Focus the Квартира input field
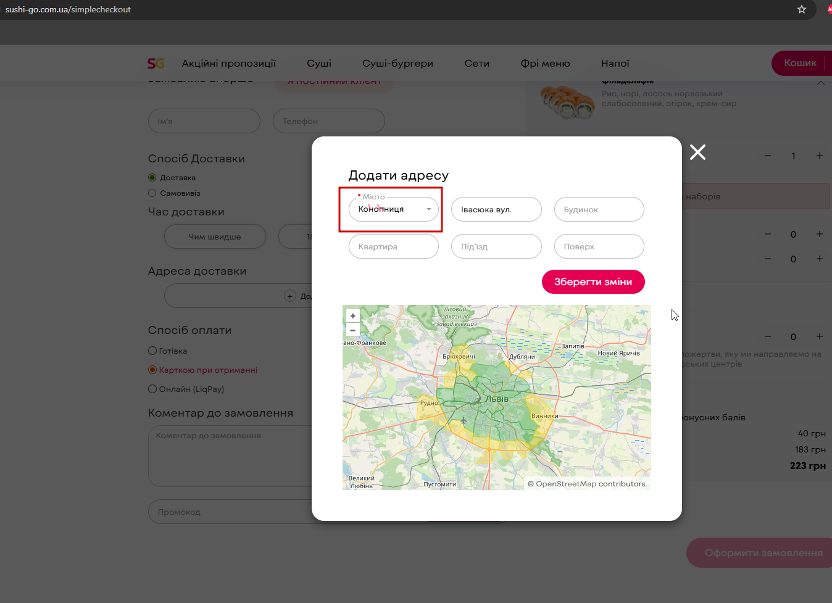 (x=394, y=246)
